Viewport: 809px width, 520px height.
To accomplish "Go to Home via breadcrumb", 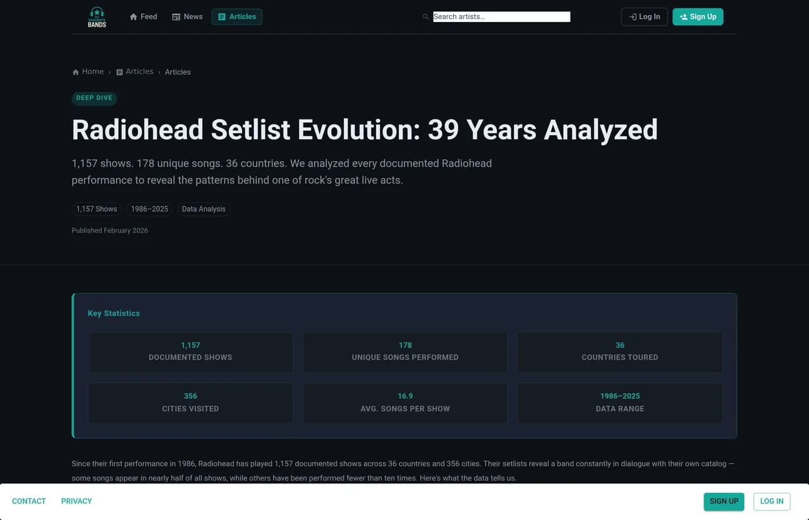I will click(88, 72).
